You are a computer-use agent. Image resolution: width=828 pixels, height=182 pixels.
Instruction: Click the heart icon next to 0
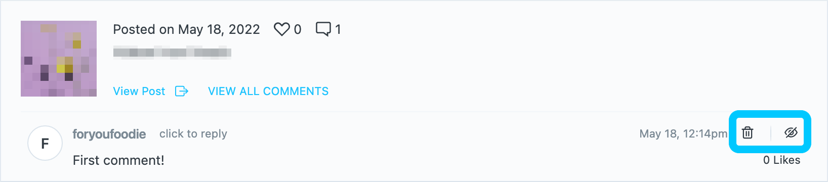coord(281,29)
